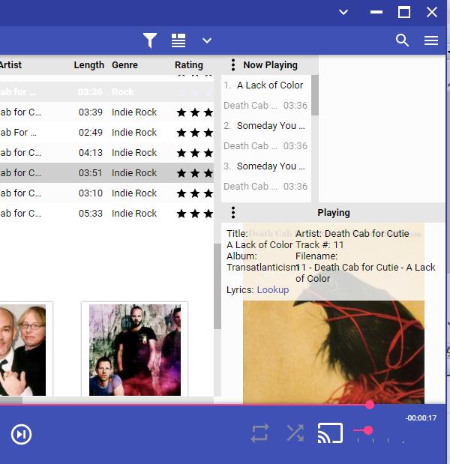The image size is (450, 464).
Task: Expand the view options chevron
Action: 207,40
